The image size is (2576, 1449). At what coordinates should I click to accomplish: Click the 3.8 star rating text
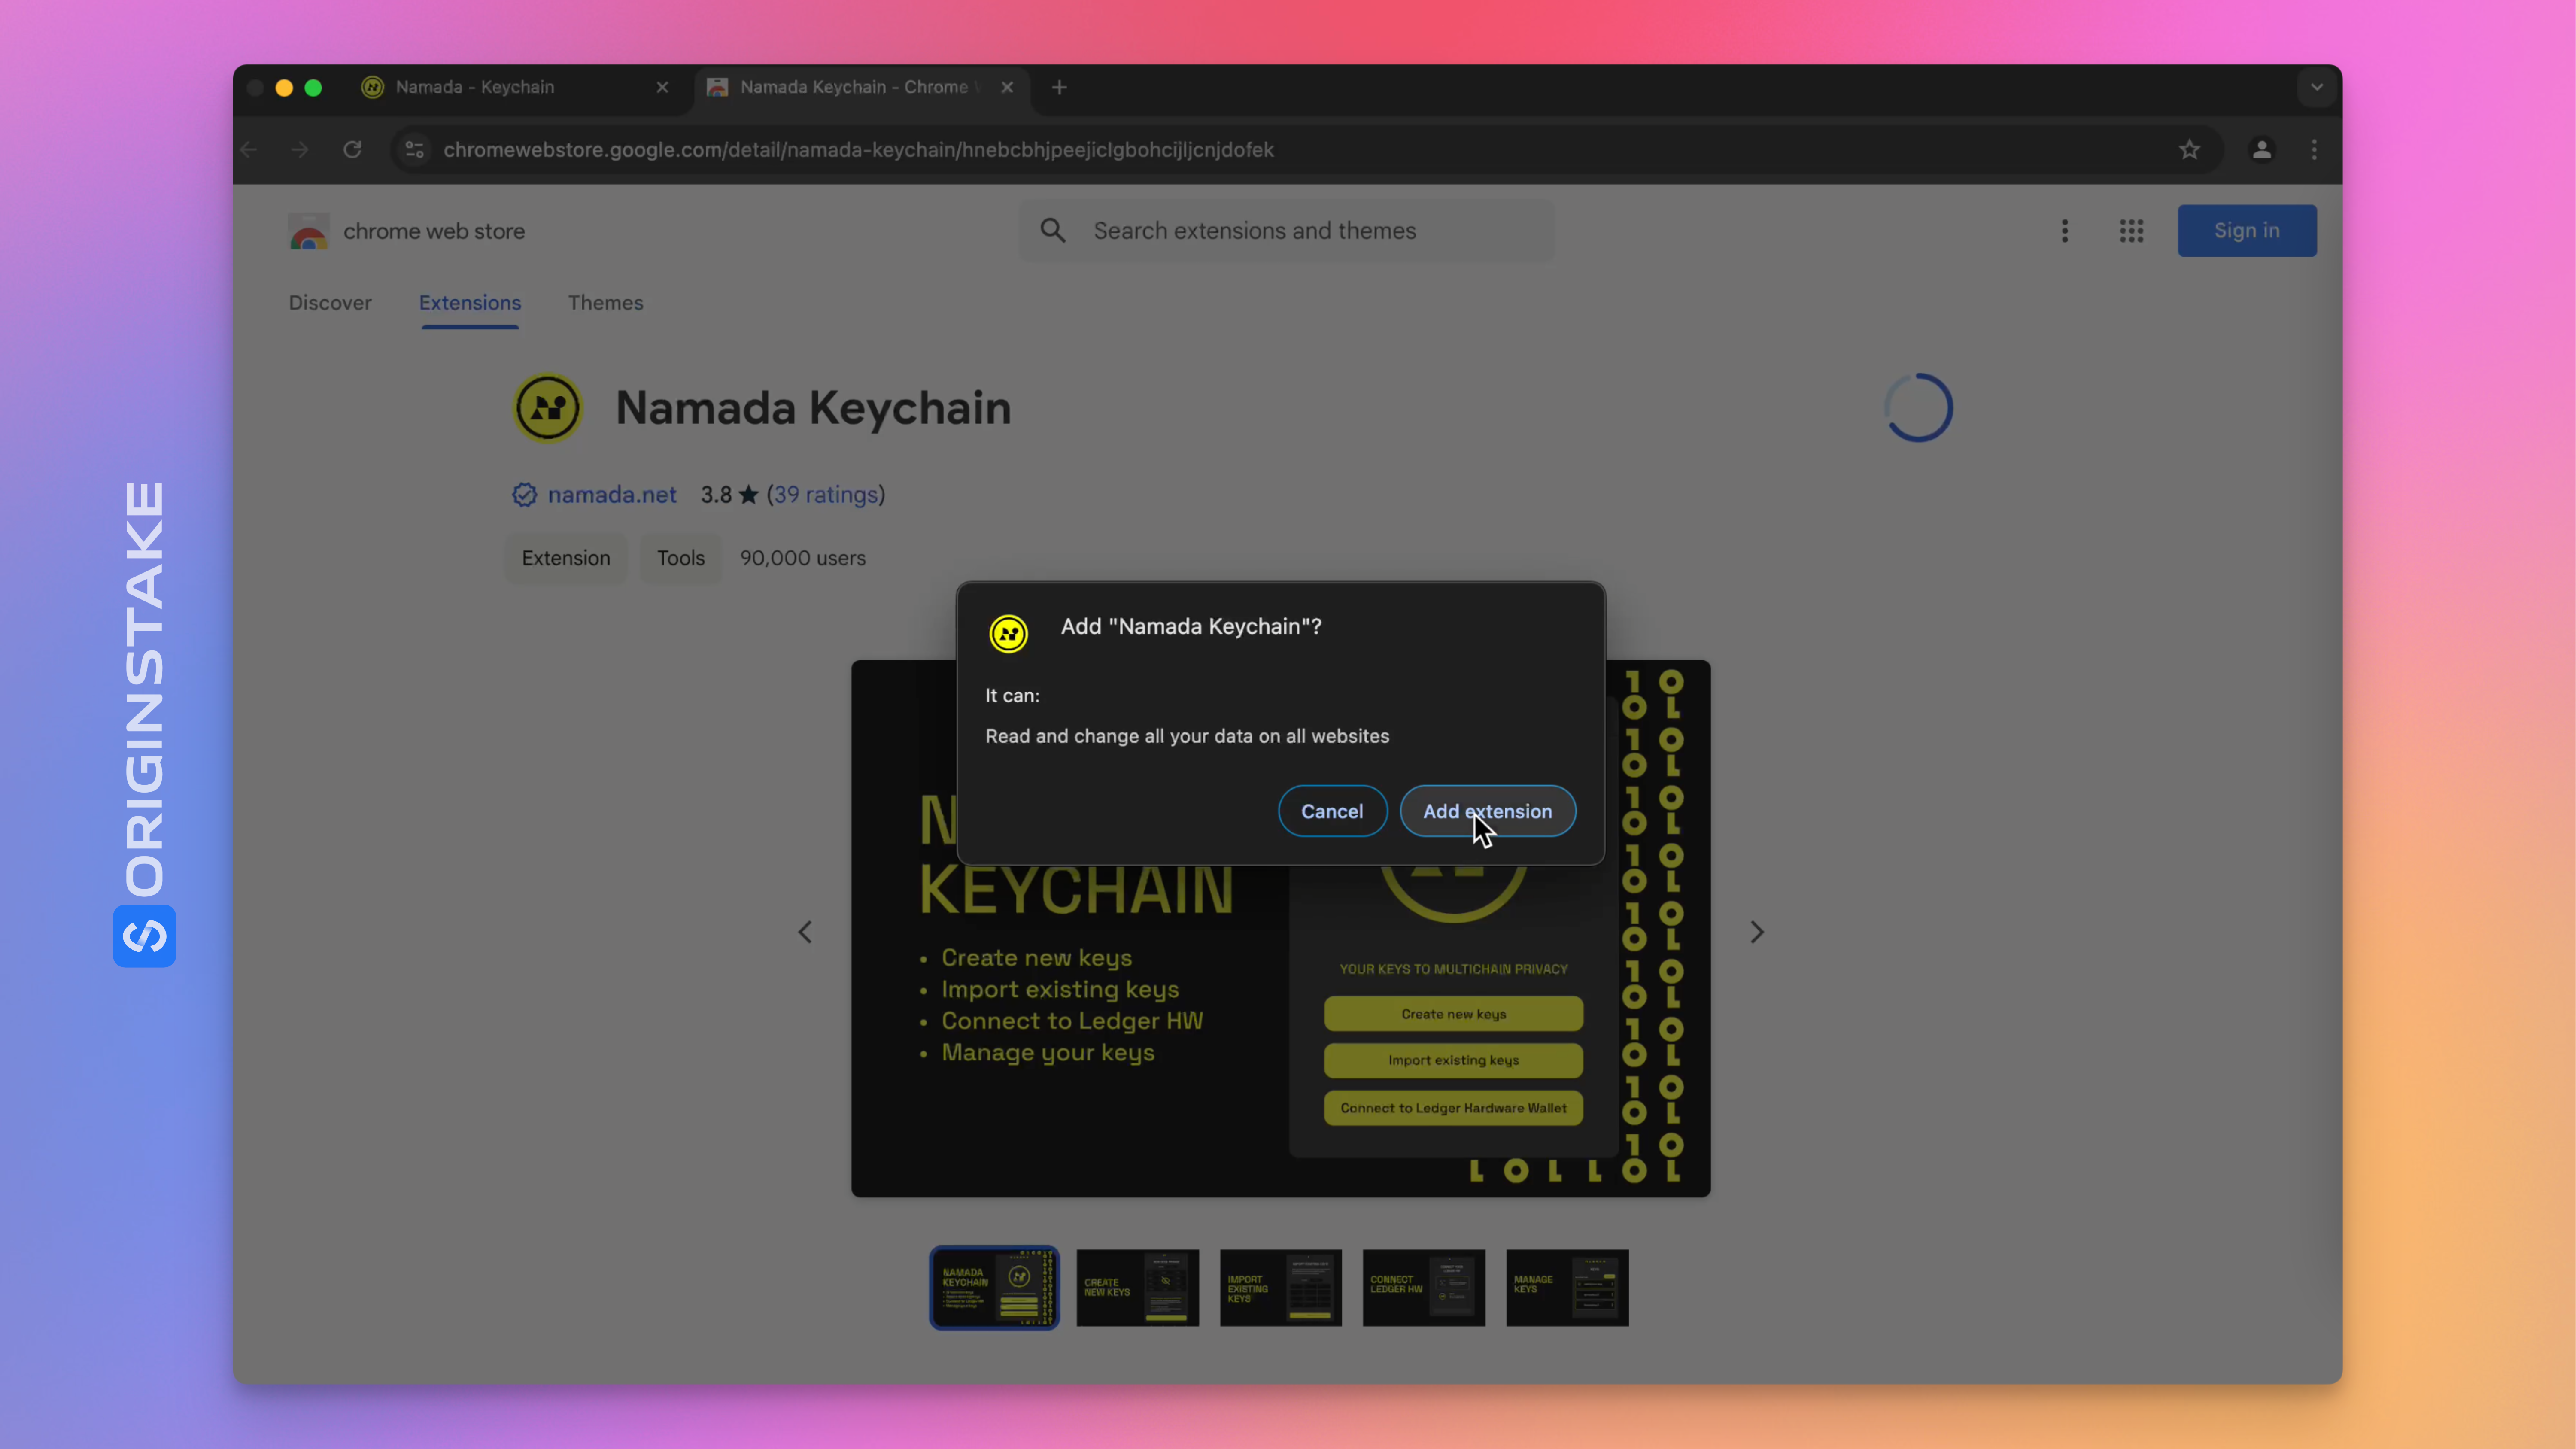(729, 494)
